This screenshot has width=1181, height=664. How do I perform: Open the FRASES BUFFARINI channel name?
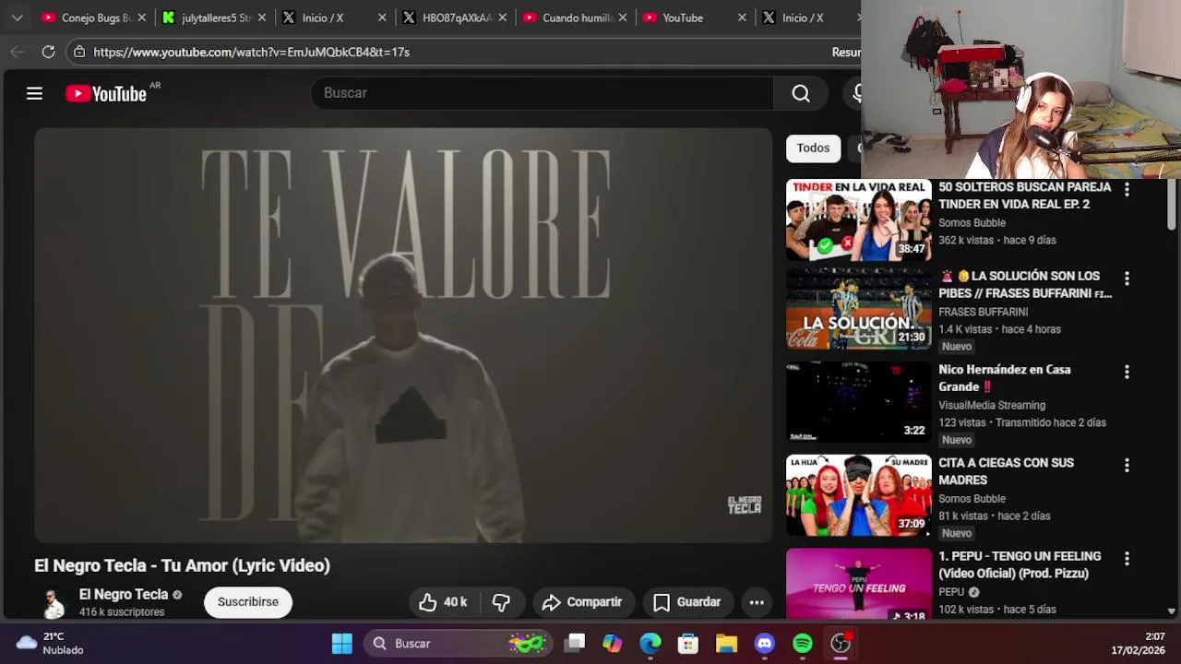pyautogui.click(x=983, y=313)
